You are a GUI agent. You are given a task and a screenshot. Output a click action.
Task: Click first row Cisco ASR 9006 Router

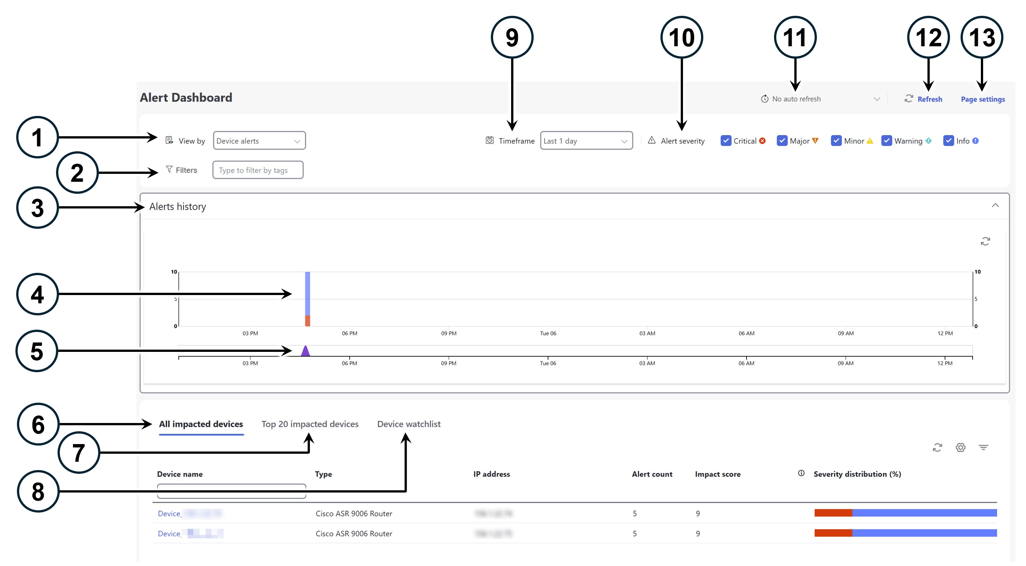pos(354,513)
